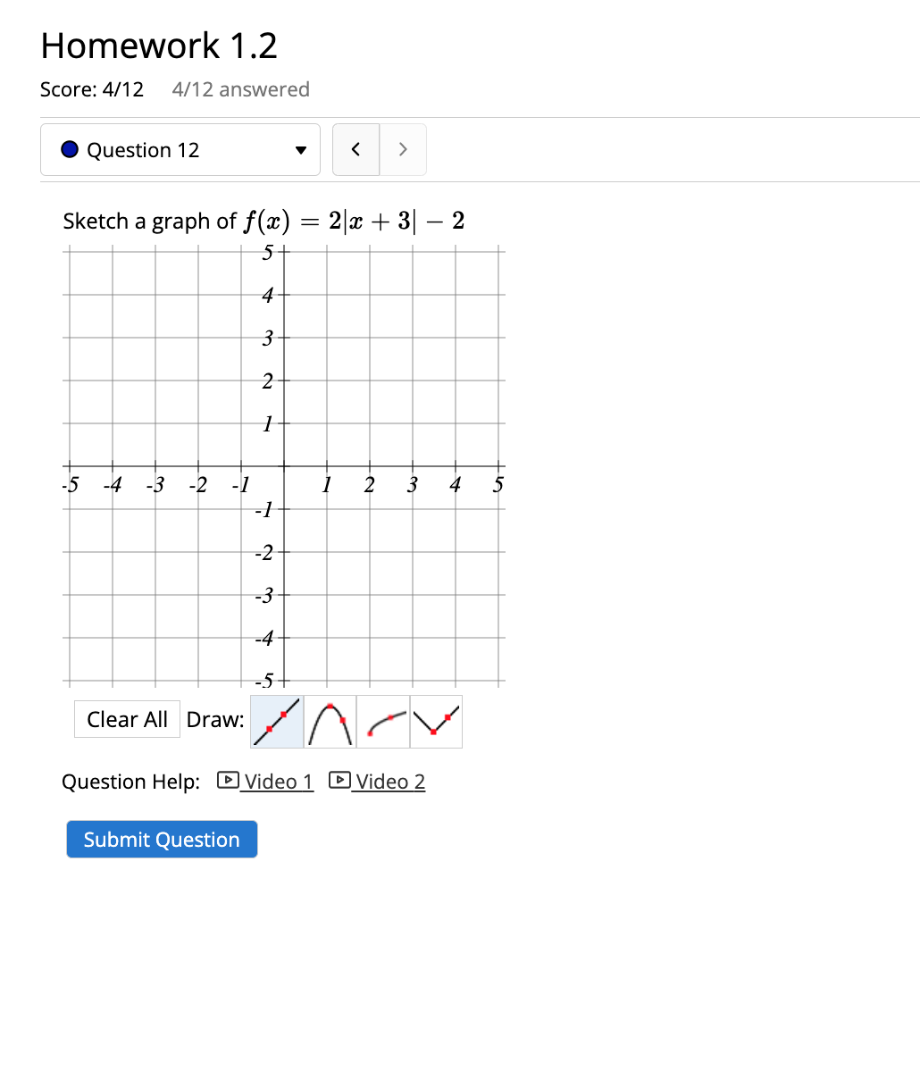Select the filled blue radio marker beside Question 12
This screenshot has height=1071, width=920.
[69, 149]
